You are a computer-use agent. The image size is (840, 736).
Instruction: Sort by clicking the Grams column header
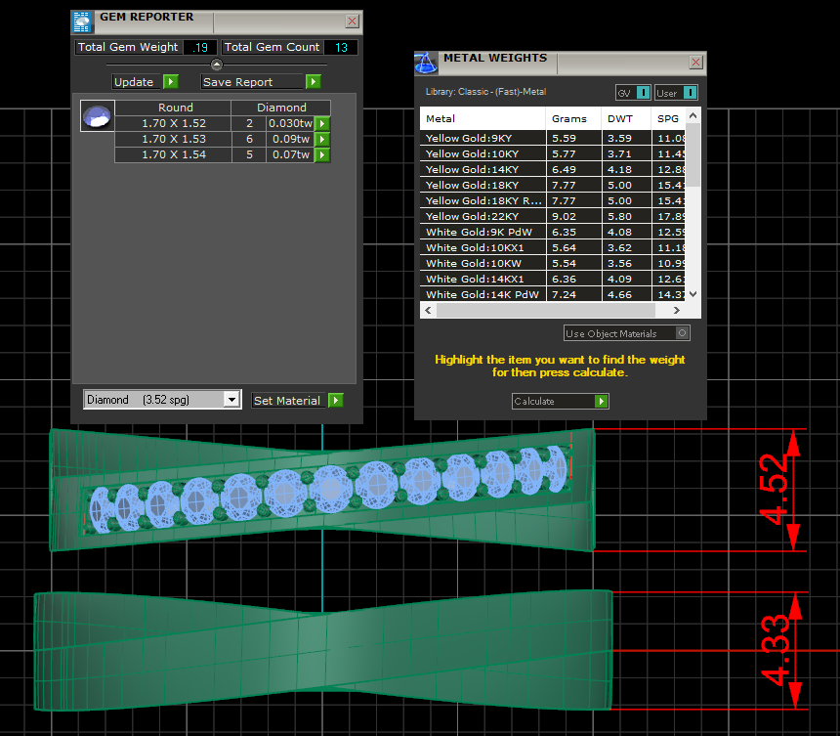(x=569, y=118)
